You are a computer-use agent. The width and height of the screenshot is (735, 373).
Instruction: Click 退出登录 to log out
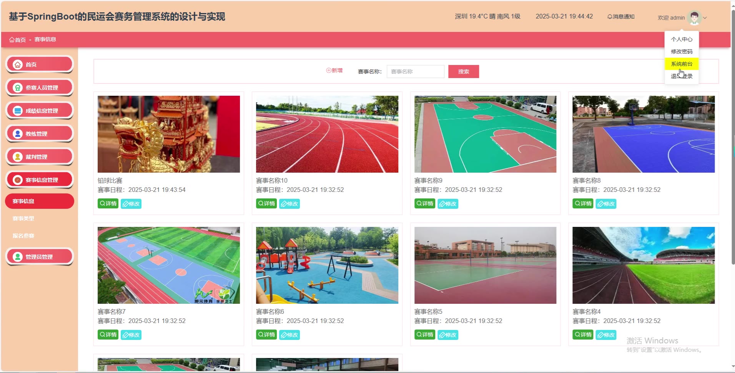tap(682, 76)
